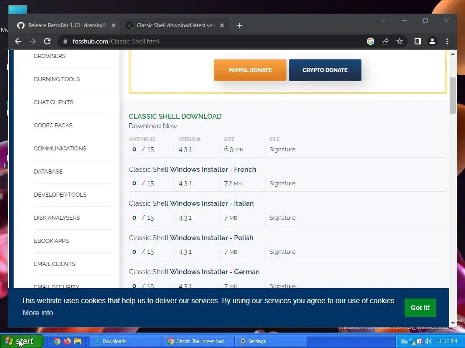Download Classic Shell Windows Installer - Polish
Screen dimensions: 465x348
click(191, 237)
